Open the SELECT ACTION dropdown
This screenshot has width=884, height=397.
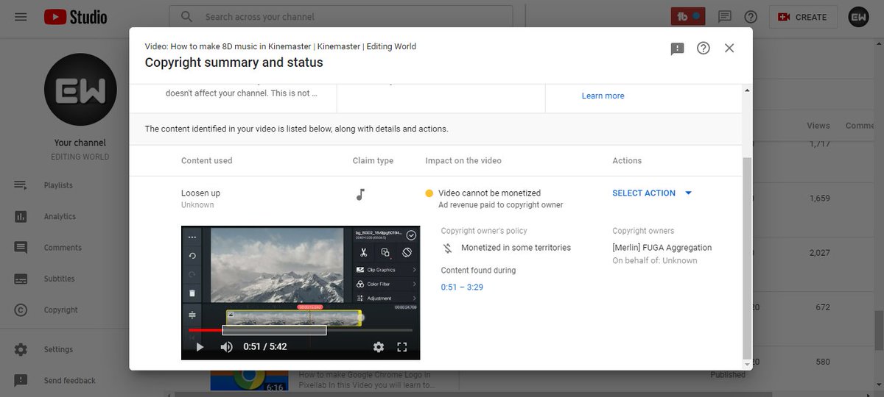coord(652,193)
